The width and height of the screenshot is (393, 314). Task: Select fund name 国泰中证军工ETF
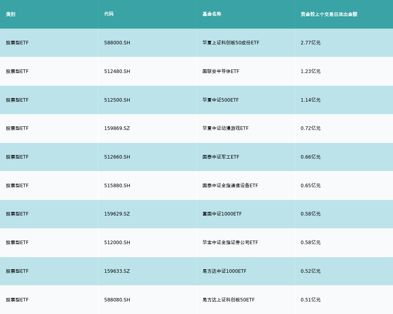pos(221,157)
